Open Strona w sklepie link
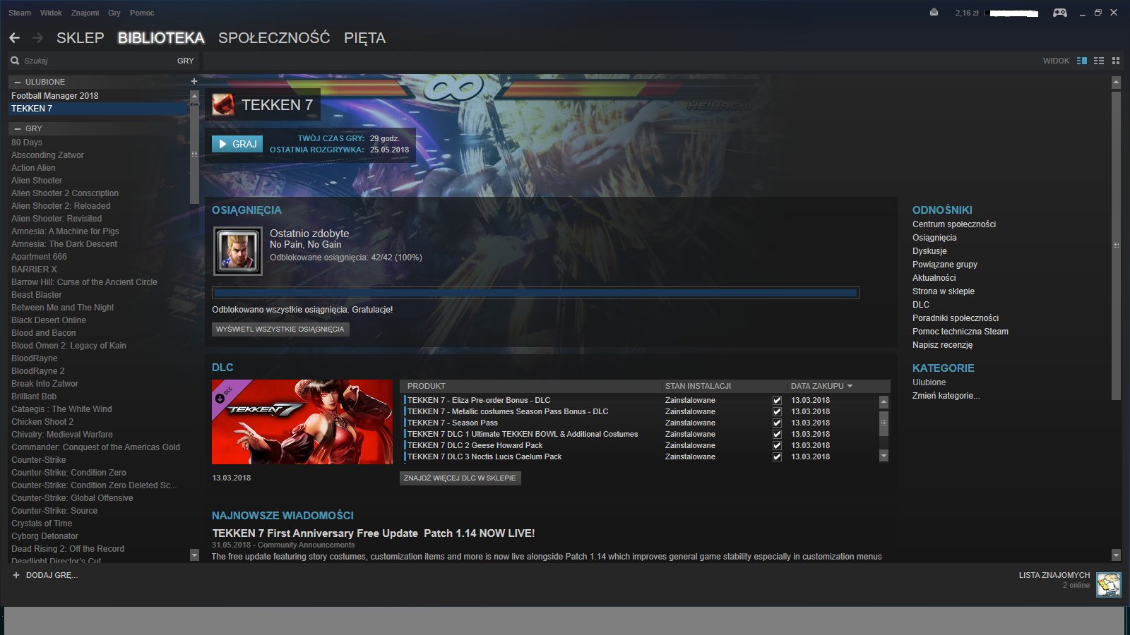Image resolution: width=1130 pixels, height=635 pixels. coord(944,291)
